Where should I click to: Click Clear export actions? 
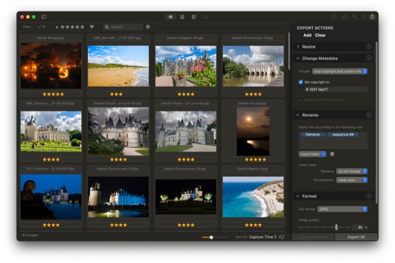click(320, 36)
